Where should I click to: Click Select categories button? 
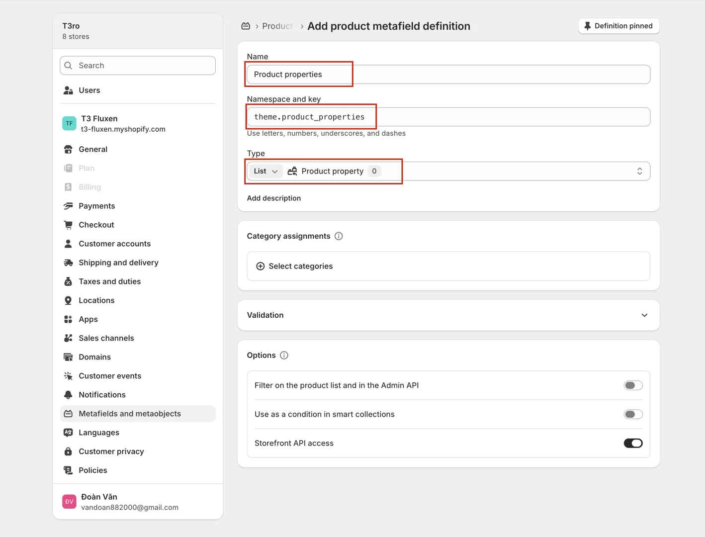pyautogui.click(x=448, y=266)
